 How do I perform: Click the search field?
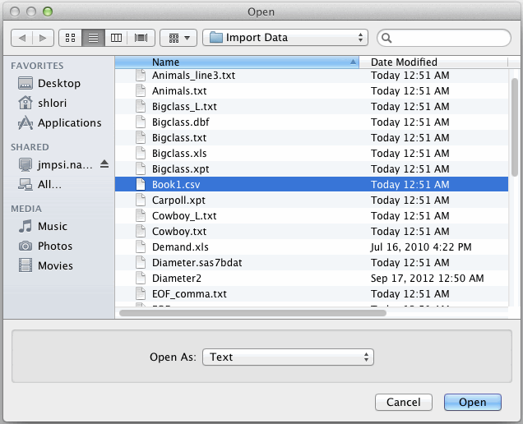443,38
